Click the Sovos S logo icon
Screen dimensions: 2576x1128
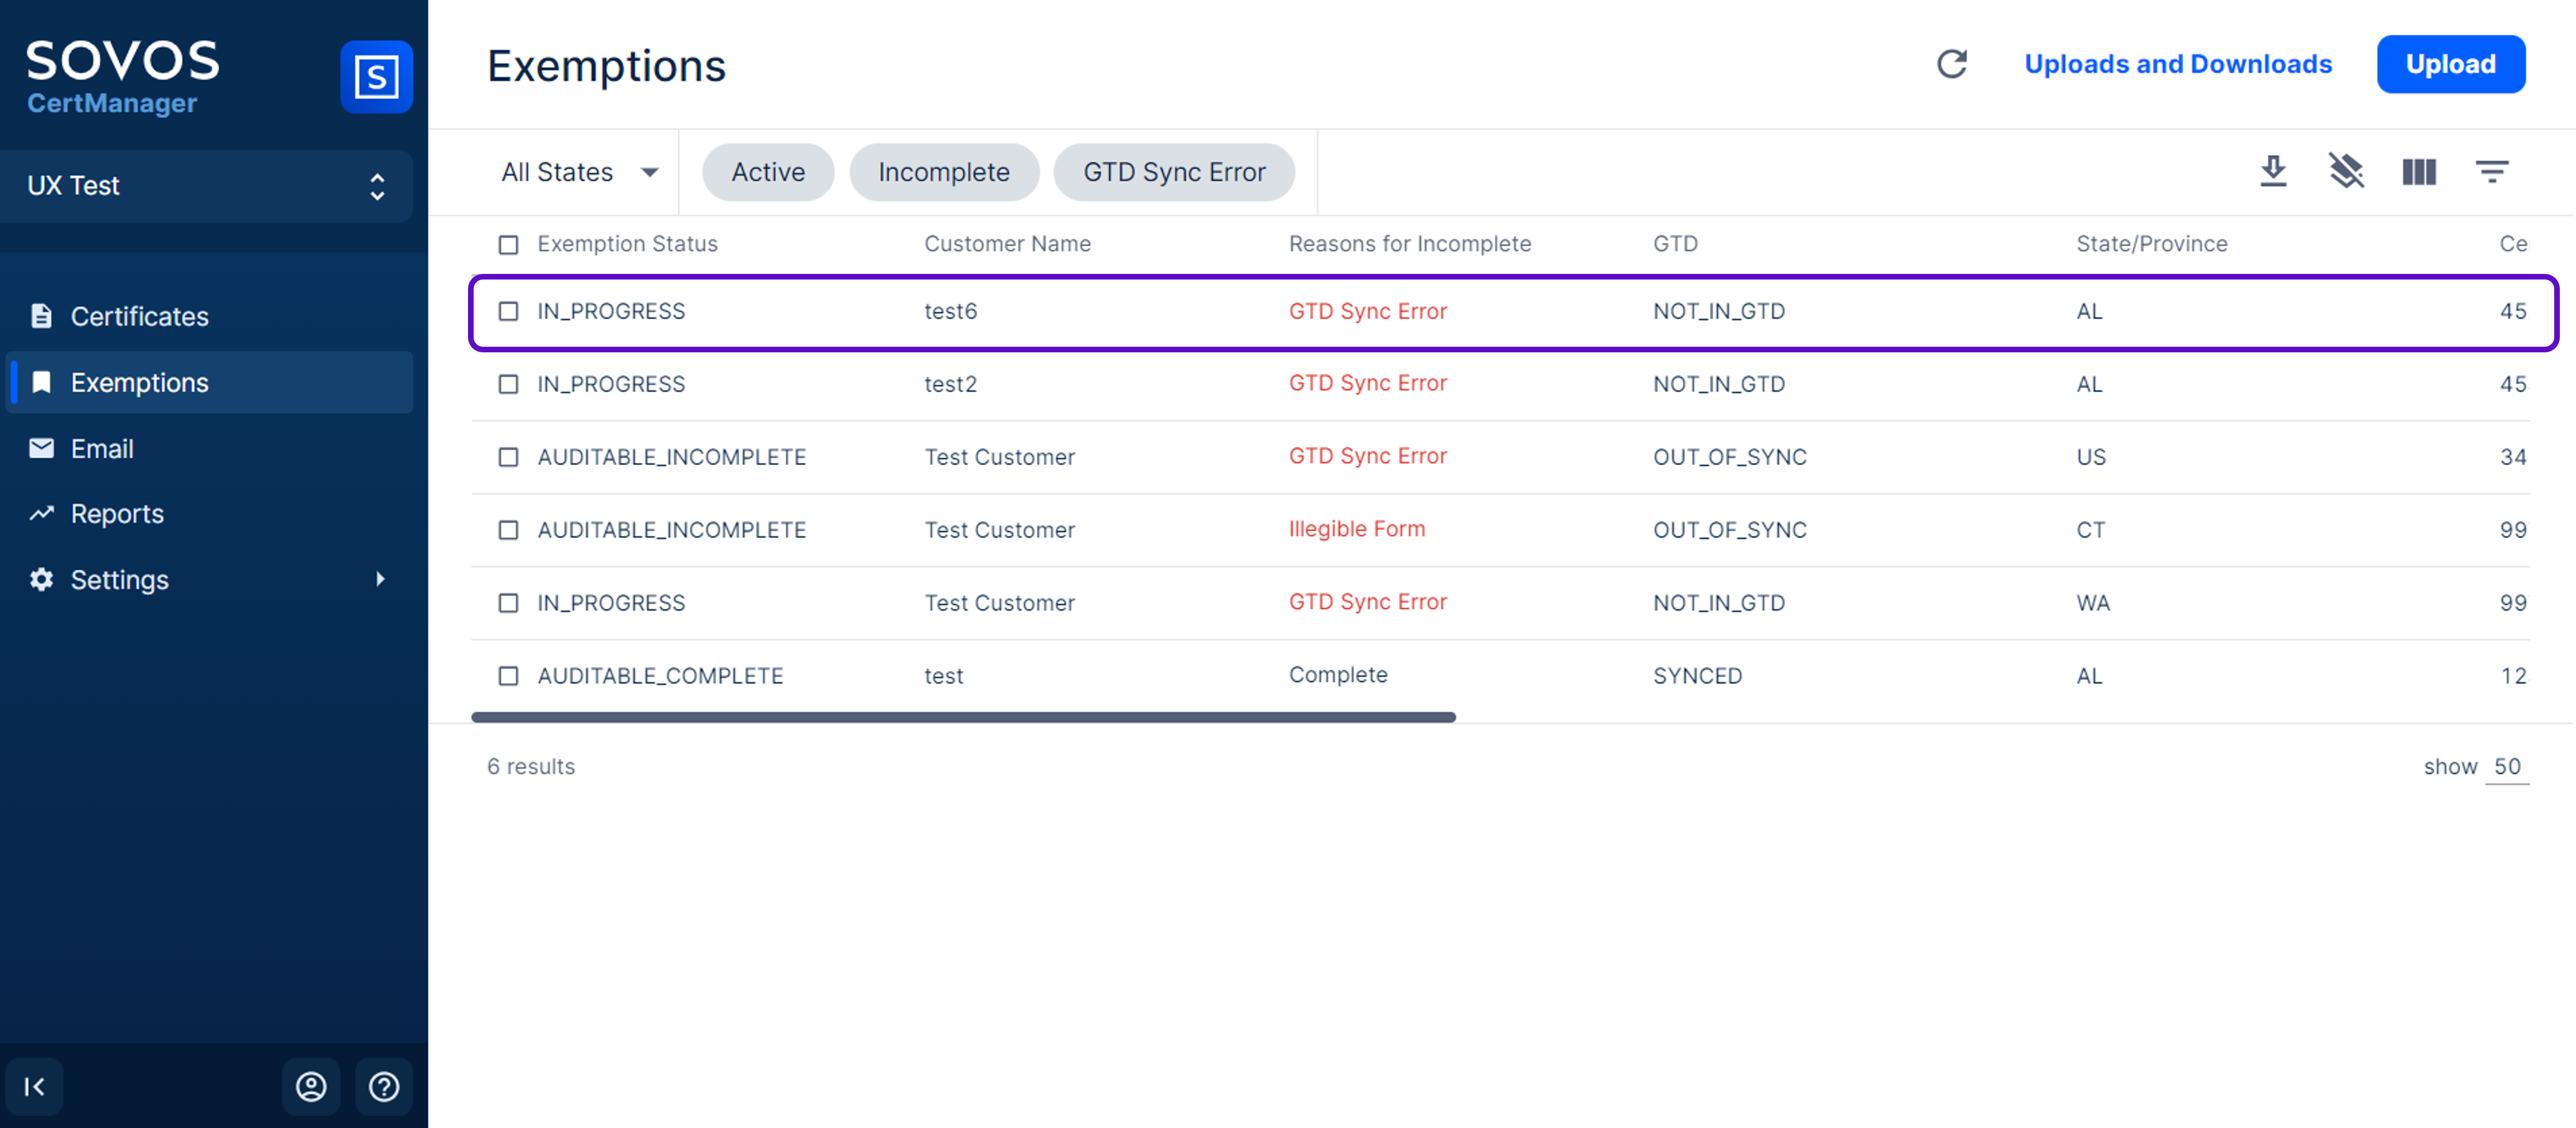pyautogui.click(x=376, y=77)
